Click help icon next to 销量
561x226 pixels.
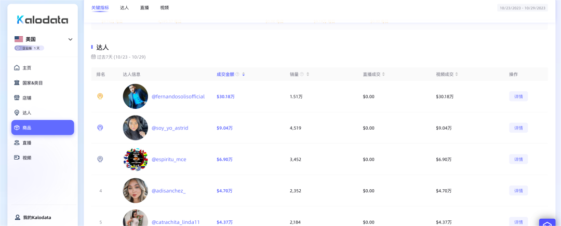[x=302, y=74]
